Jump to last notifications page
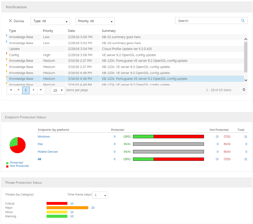The width and height of the screenshot is (253, 224). 41,90
